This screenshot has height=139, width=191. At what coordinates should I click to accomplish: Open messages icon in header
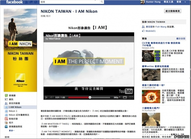31,2
